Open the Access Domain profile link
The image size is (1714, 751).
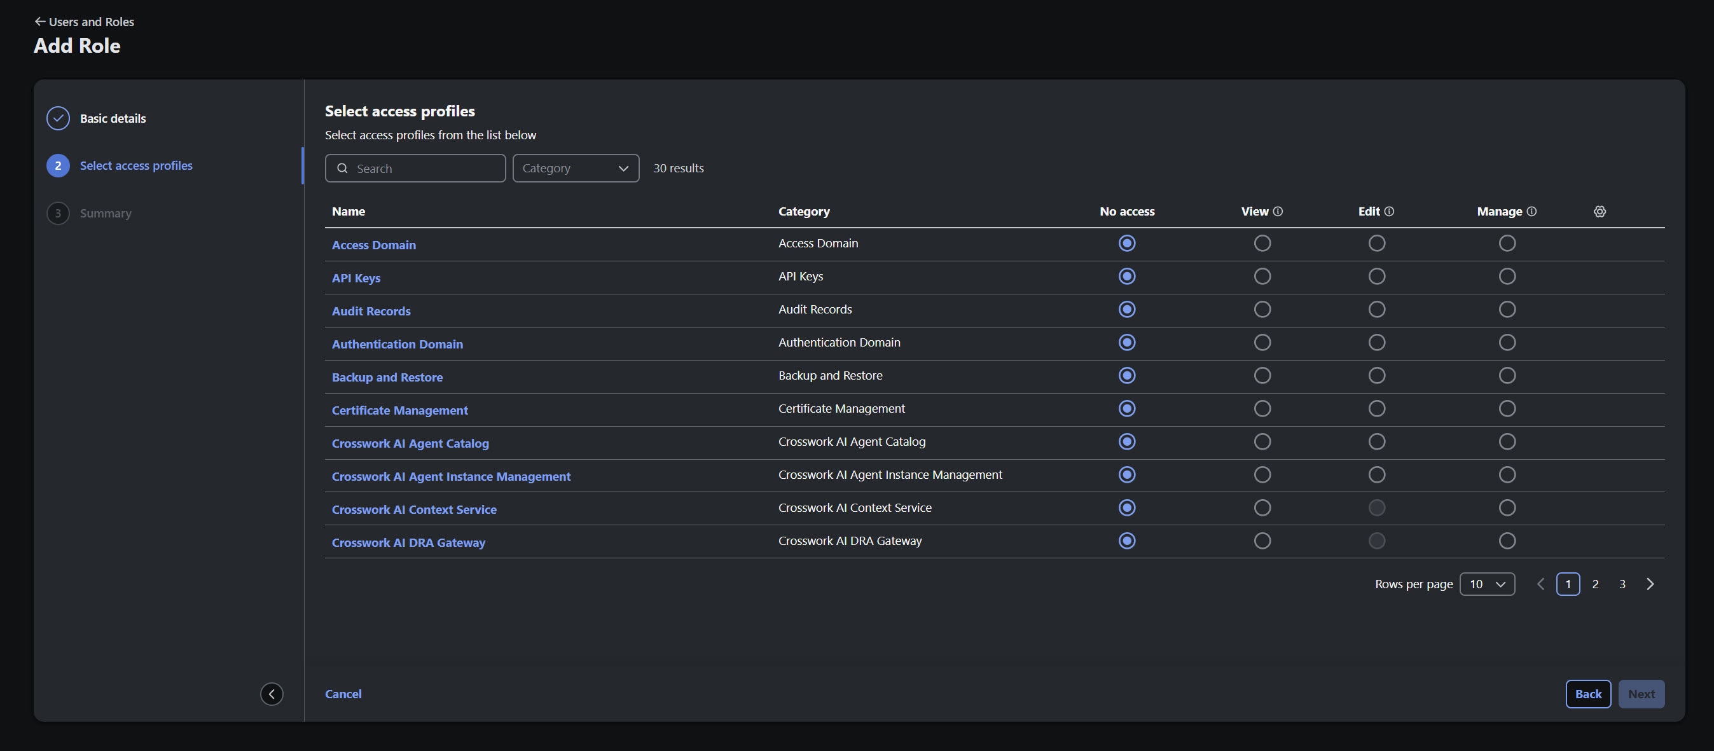[x=373, y=245]
